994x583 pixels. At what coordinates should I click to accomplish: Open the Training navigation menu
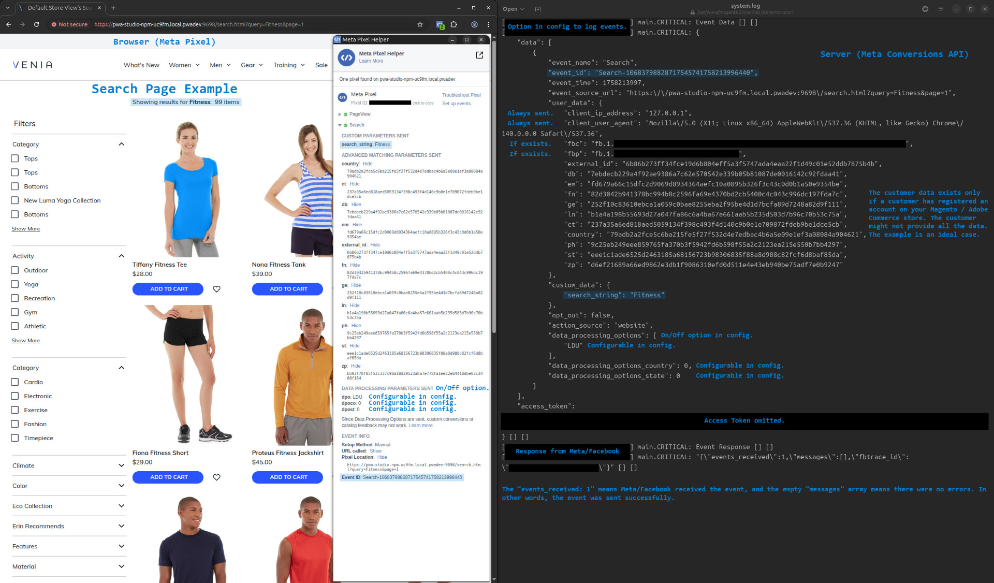(289, 65)
